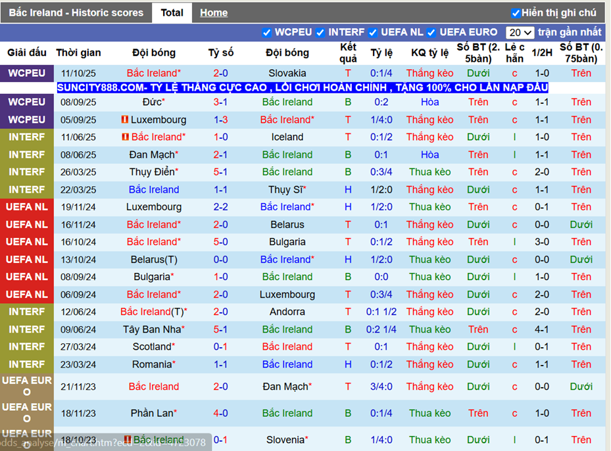Click team name Đan Mạch on 08/06/25

153,154
